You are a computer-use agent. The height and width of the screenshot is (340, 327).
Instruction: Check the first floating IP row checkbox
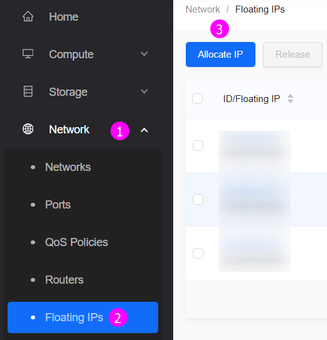click(198, 145)
